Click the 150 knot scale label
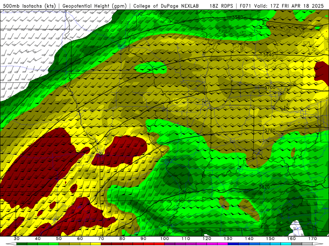This screenshot has width=329, height=246. click(x=270, y=239)
